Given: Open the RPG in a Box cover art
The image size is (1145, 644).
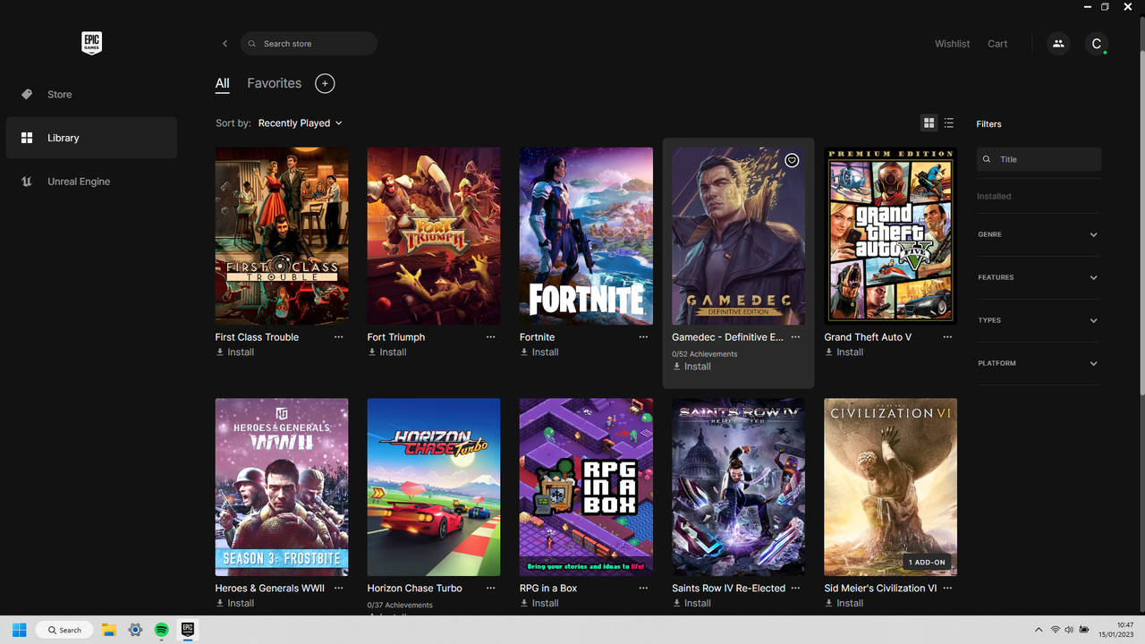Looking at the screenshot, I should pyautogui.click(x=586, y=487).
